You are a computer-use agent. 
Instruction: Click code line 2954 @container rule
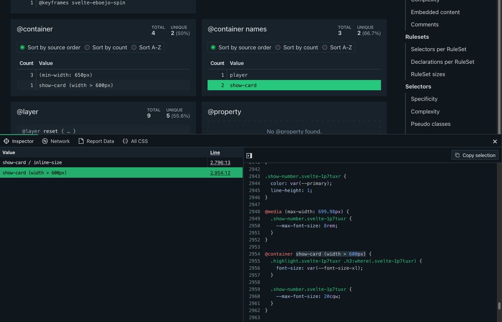318,254
